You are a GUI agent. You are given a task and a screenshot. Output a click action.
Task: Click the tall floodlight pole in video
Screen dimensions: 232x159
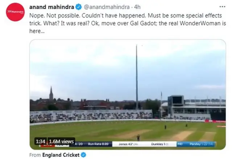(x=137, y=76)
